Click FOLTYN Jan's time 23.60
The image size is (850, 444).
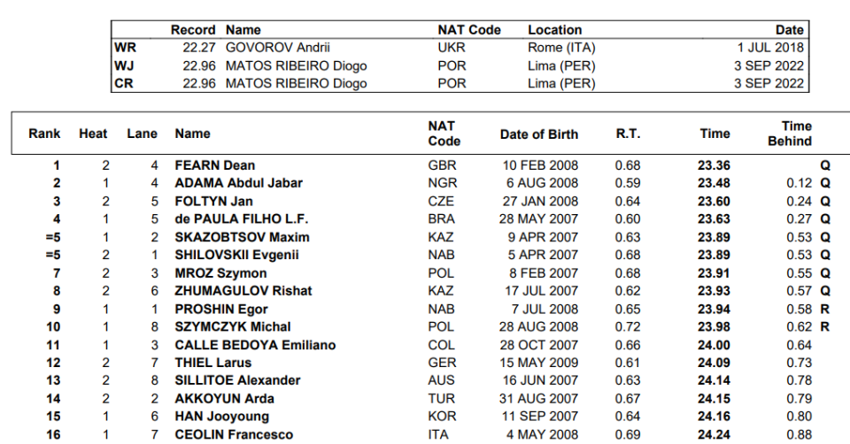click(x=714, y=202)
